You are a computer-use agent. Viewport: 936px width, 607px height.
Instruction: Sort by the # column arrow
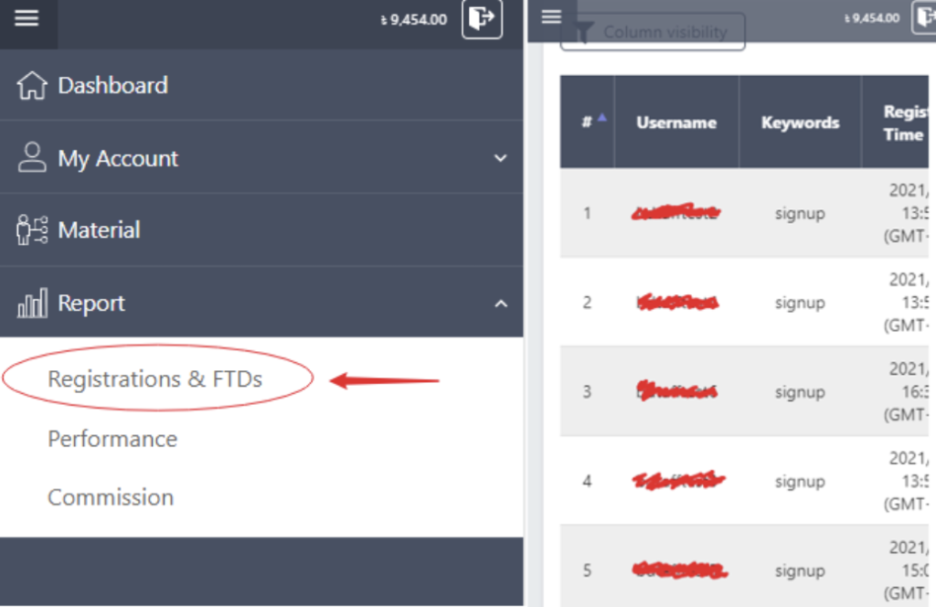coord(601,118)
